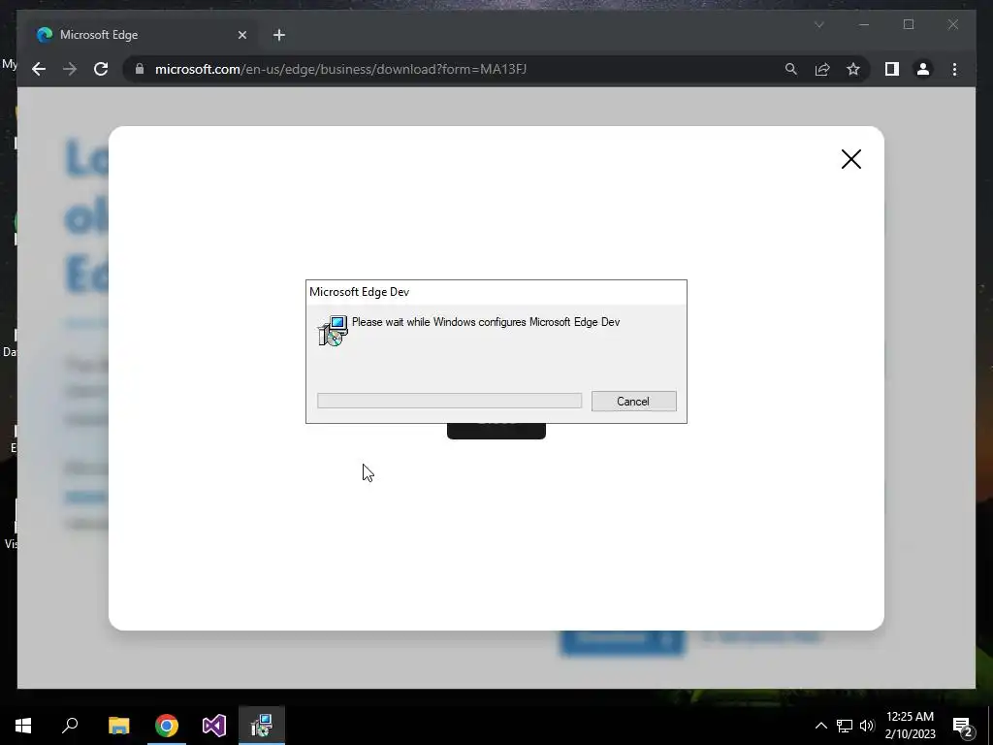Image resolution: width=993 pixels, height=745 pixels.
Task: Open the volume control in the tray
Action: tap(867, 726)
